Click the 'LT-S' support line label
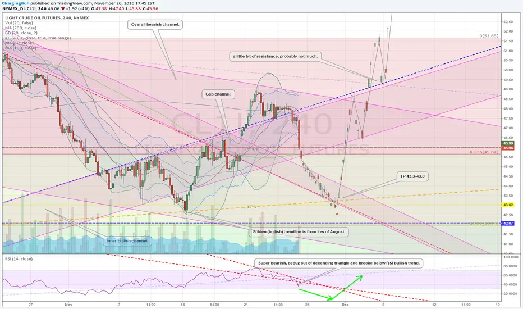Image resolution: width=523 pixels, height=309 pixels. coord(252,207)
